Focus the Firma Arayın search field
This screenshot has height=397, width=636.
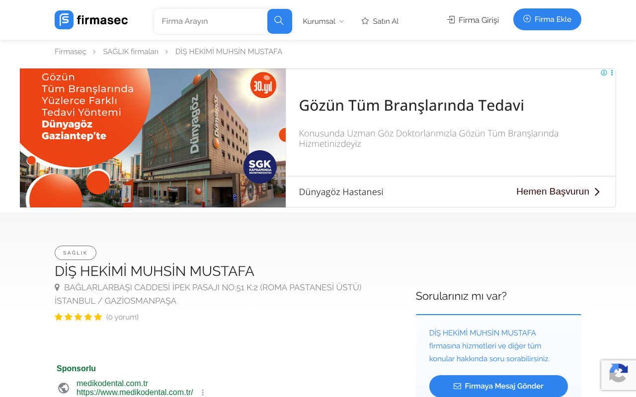pos(211,21)
